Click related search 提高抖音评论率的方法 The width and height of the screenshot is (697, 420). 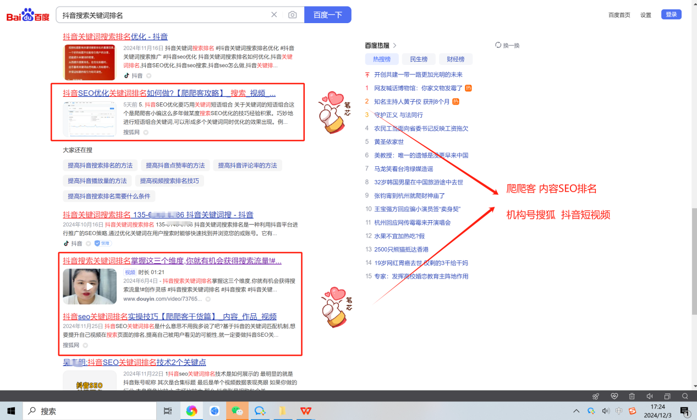pos(248,165)
